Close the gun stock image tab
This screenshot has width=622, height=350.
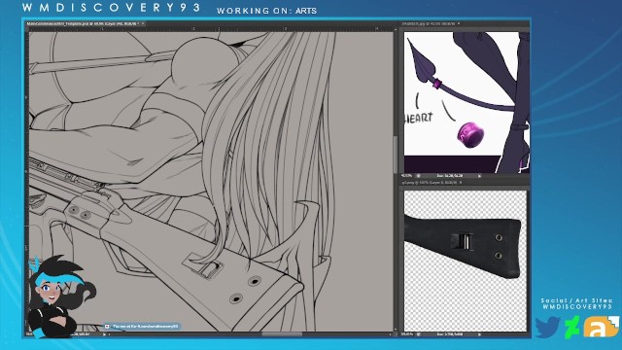click(461, 183)
